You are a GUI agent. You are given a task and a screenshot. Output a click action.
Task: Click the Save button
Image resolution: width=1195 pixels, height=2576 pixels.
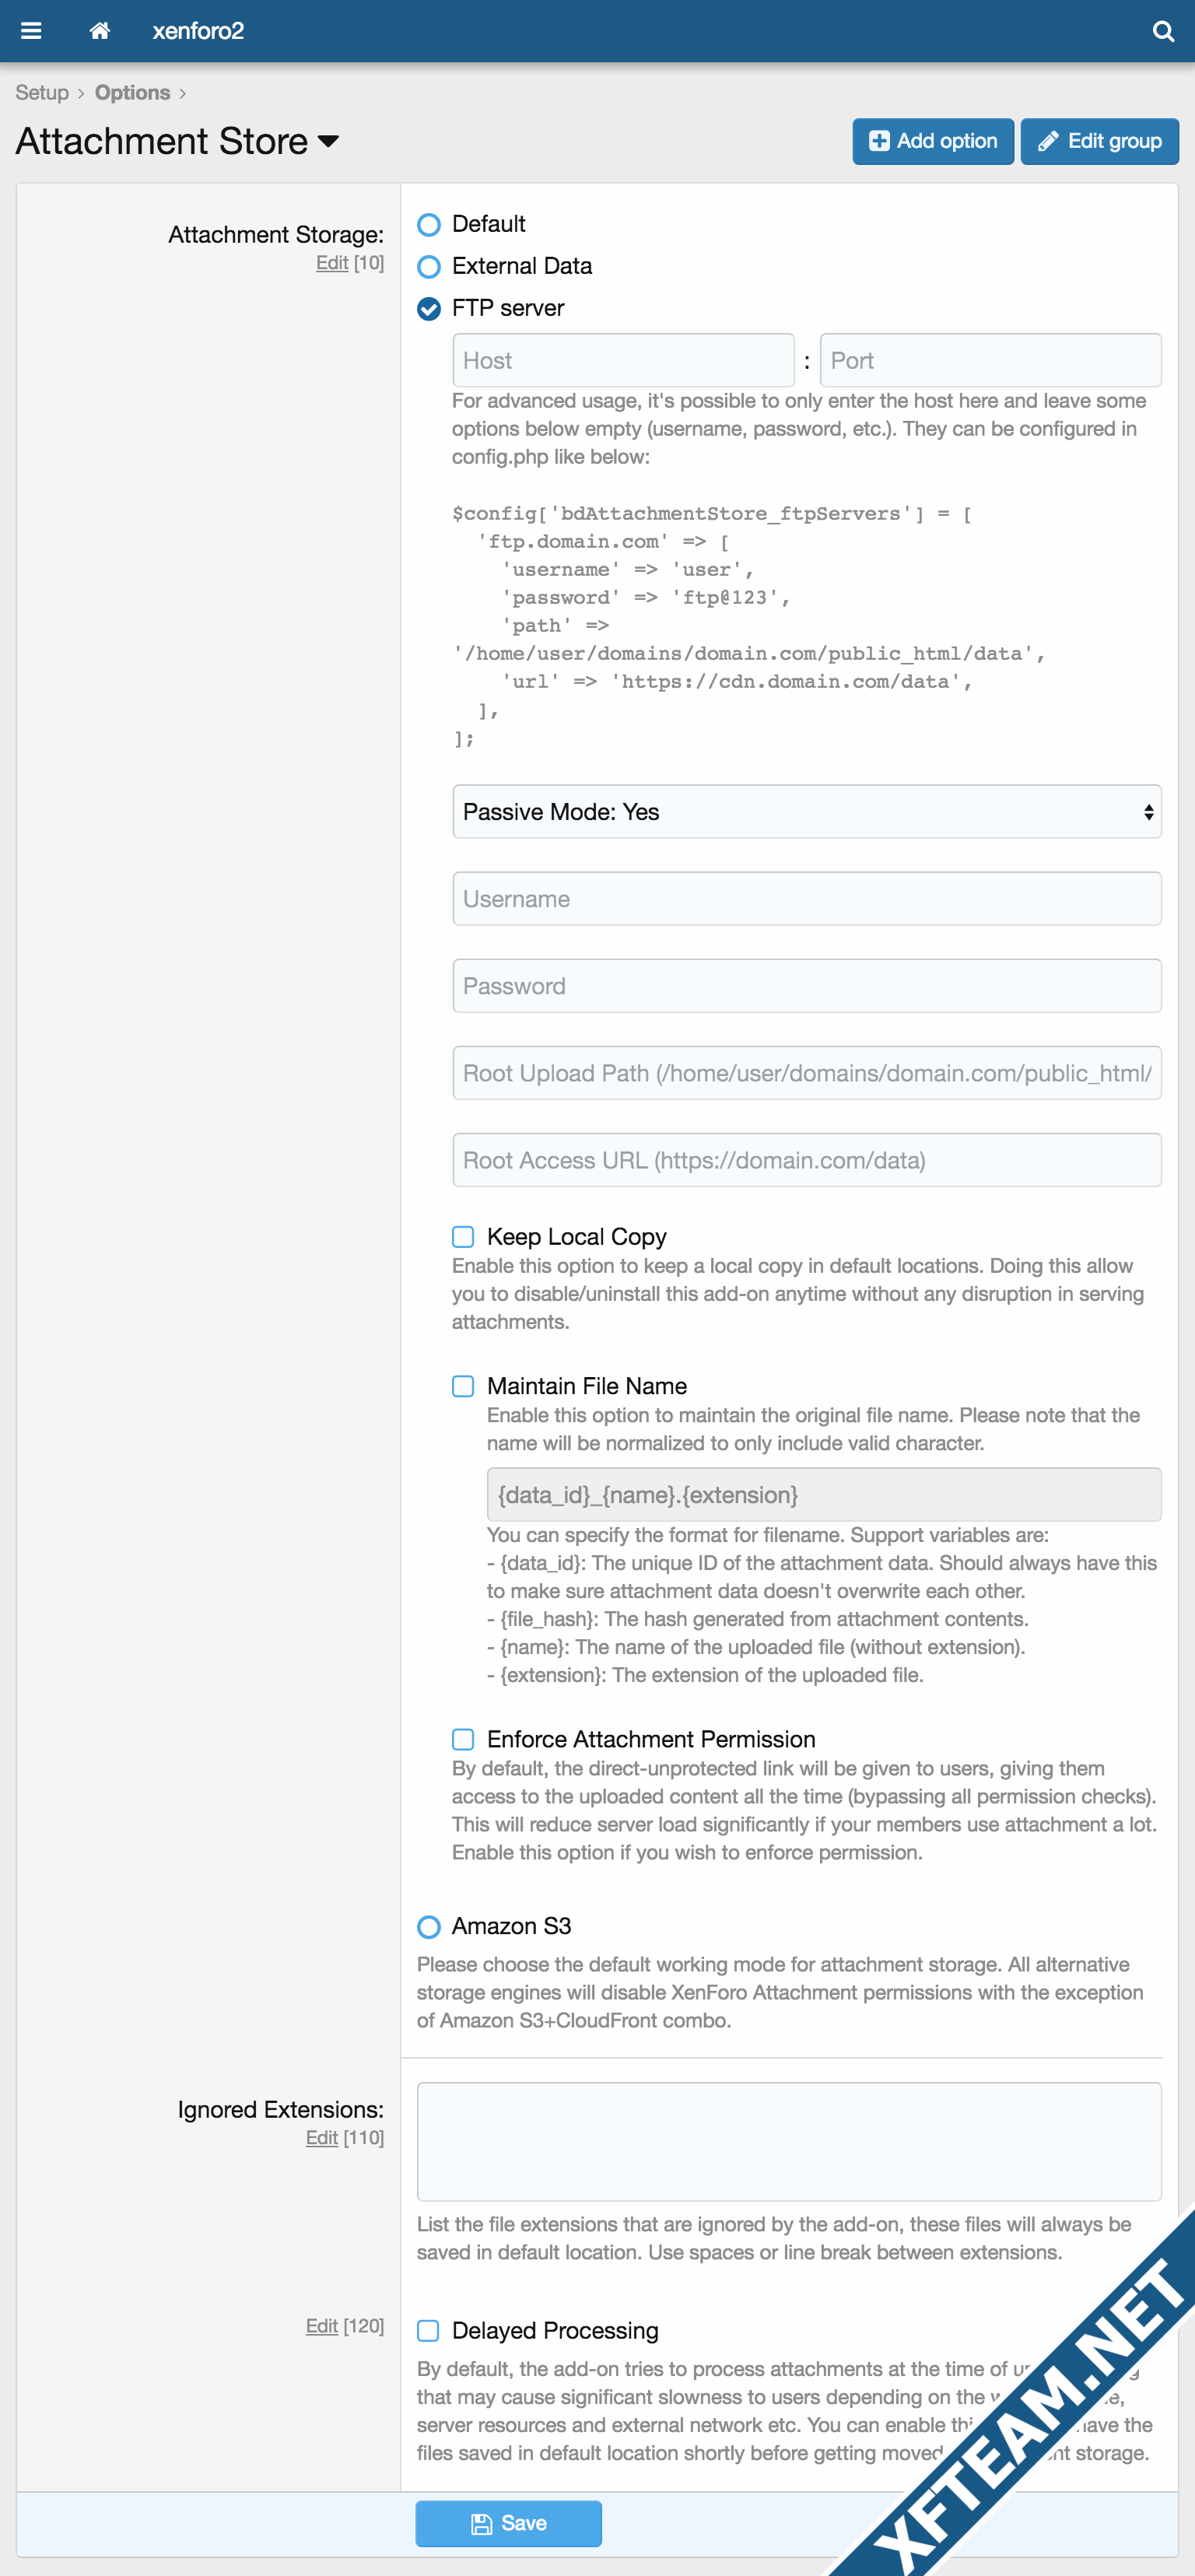click(508, 2523)
